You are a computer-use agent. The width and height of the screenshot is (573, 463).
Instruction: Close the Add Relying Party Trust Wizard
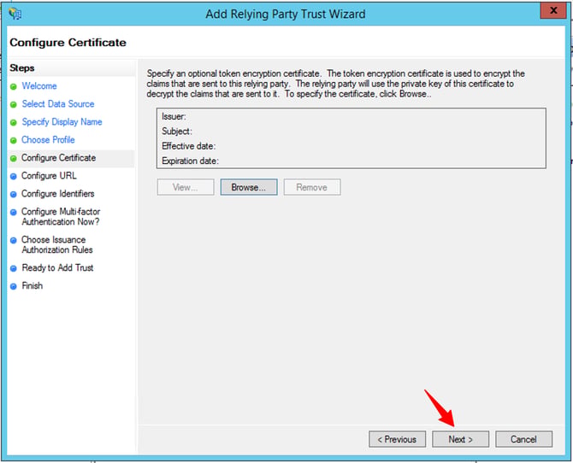tap(553, 10)
